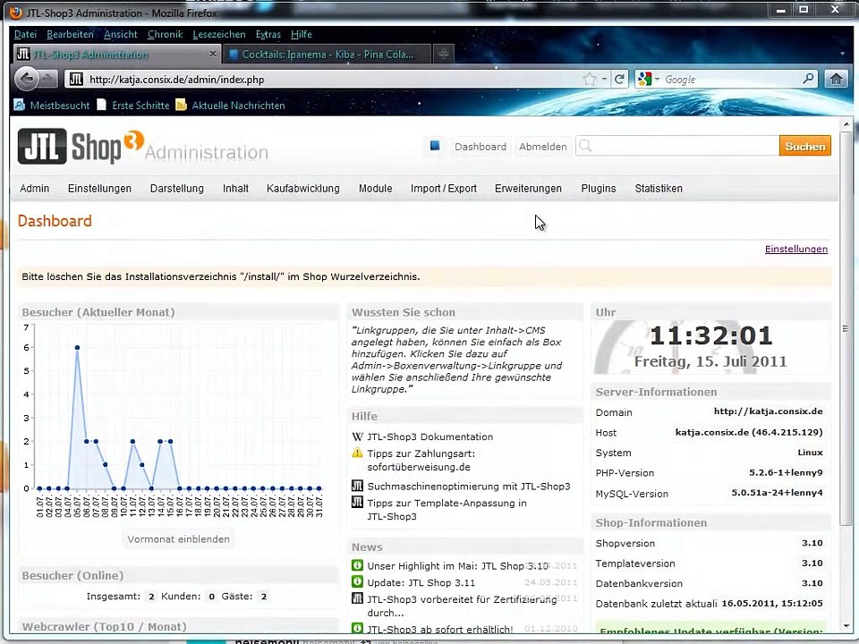Open Suchmaschinenoptimierung mit JTL-Shop3 link
Screen dimensions: 859x644
pyautogui.click(x=468, y=486)
